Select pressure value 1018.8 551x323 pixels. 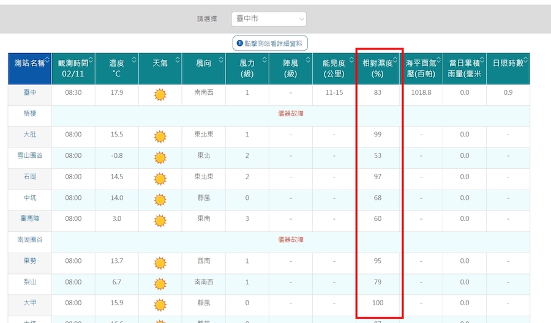[421, 92]
